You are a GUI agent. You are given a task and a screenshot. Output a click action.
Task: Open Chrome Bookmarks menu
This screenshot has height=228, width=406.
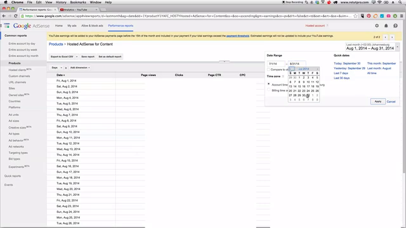point(78,3)
